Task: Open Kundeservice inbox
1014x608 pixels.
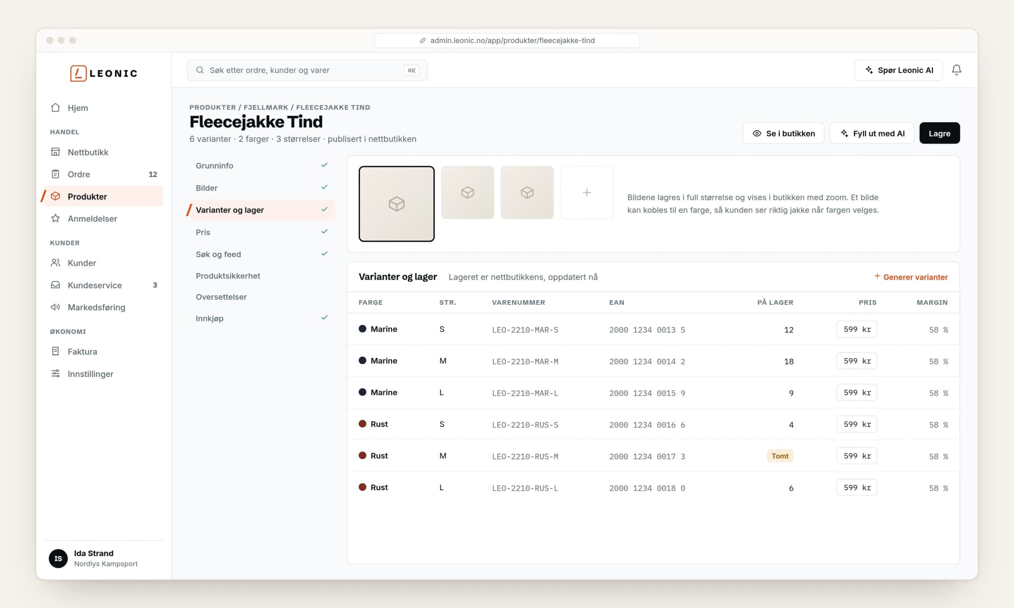Action: pos(103,285)
